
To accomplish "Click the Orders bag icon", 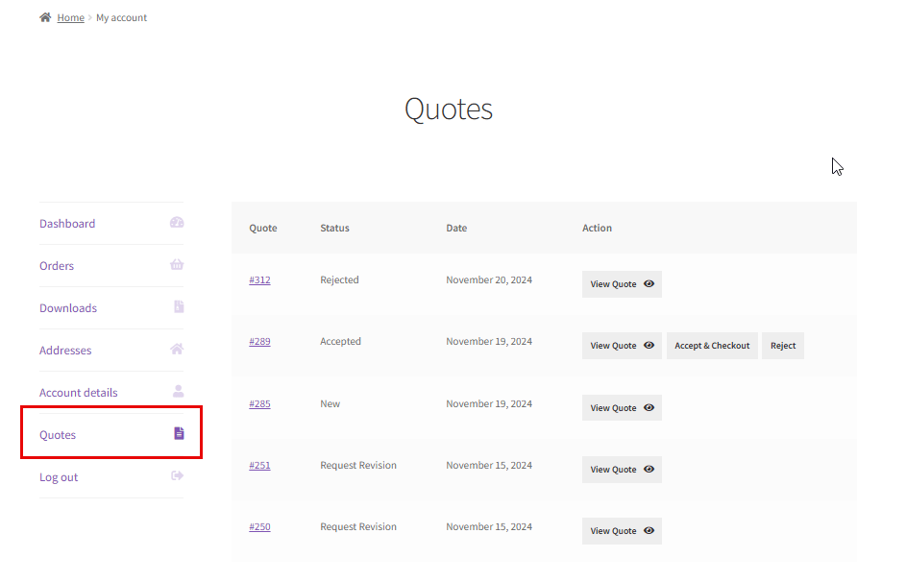I will click(x=177, y=264).
